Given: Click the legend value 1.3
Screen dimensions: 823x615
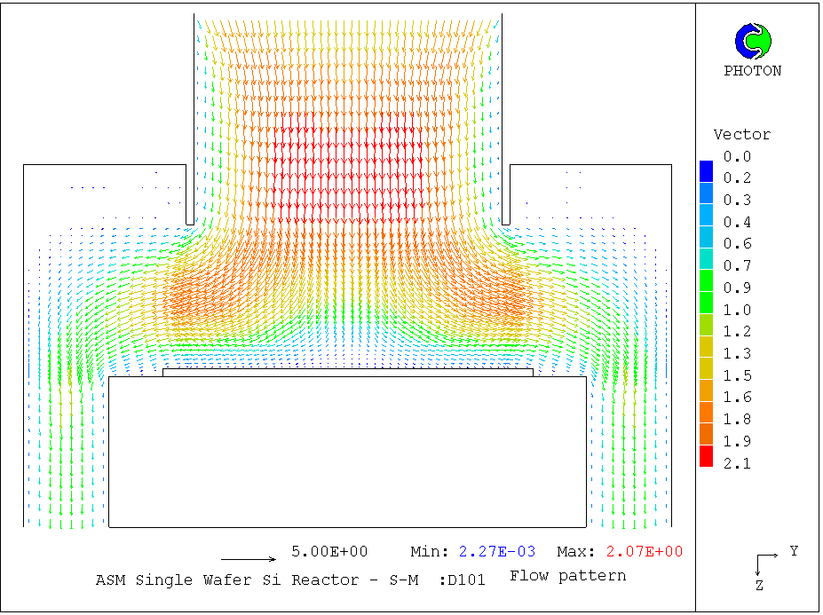Looking at the screenshot, I should tap(737, 353).
